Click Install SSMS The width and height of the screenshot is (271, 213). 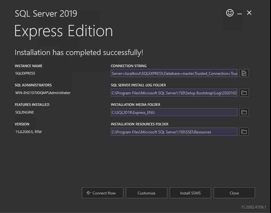(190, 193)
